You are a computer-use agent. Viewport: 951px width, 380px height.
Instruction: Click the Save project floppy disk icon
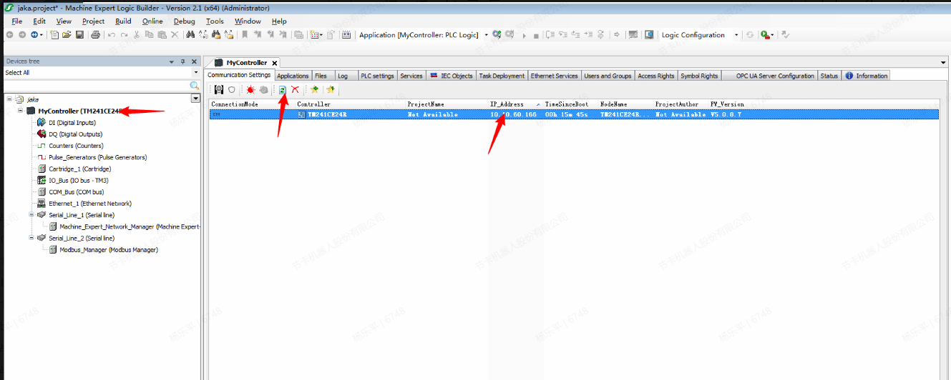pyautogui.click(x=79, y=35)
